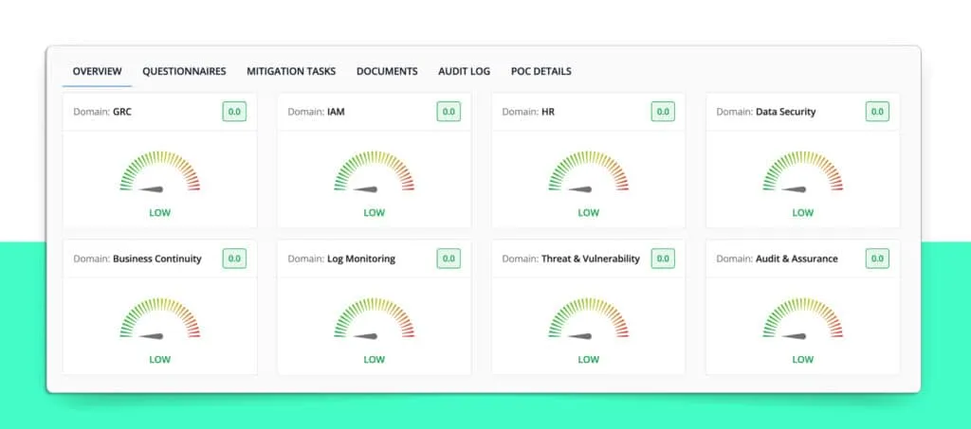This screenshot has height=429, width=971.
Task: Click LOW label under Audit & Assurance gauge
Action: pos(802,359)
